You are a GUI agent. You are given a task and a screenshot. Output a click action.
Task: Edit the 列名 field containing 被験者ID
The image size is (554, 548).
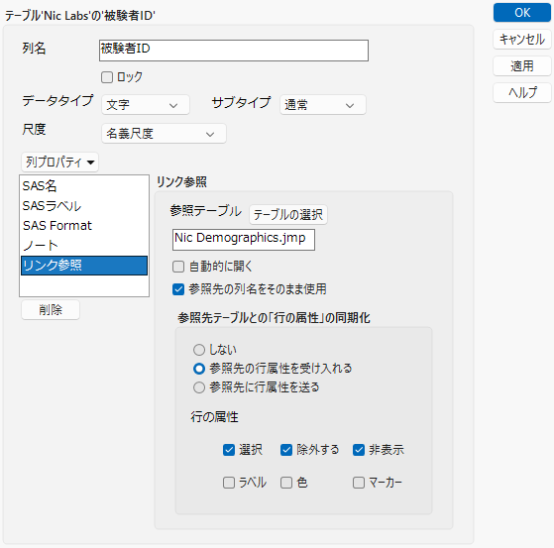(x=234, y=51)
